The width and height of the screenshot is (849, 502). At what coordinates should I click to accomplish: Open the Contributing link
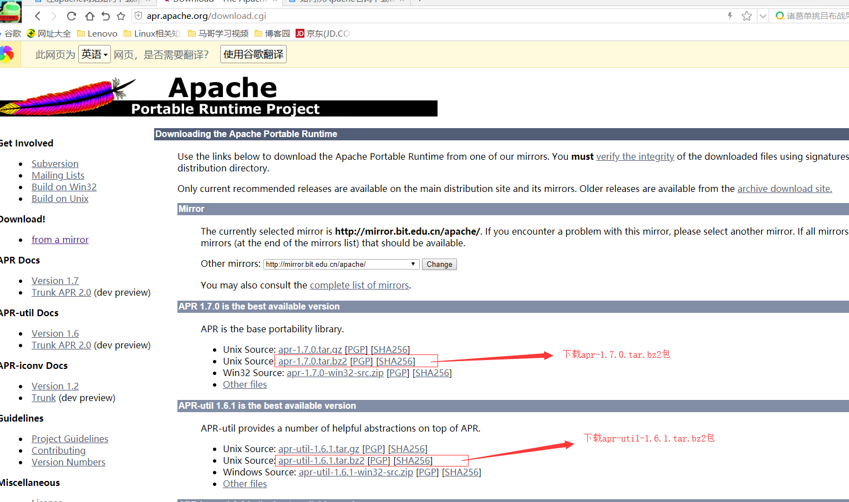tap(59, 450)
